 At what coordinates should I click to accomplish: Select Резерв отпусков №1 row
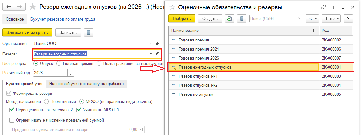[198, 76]
